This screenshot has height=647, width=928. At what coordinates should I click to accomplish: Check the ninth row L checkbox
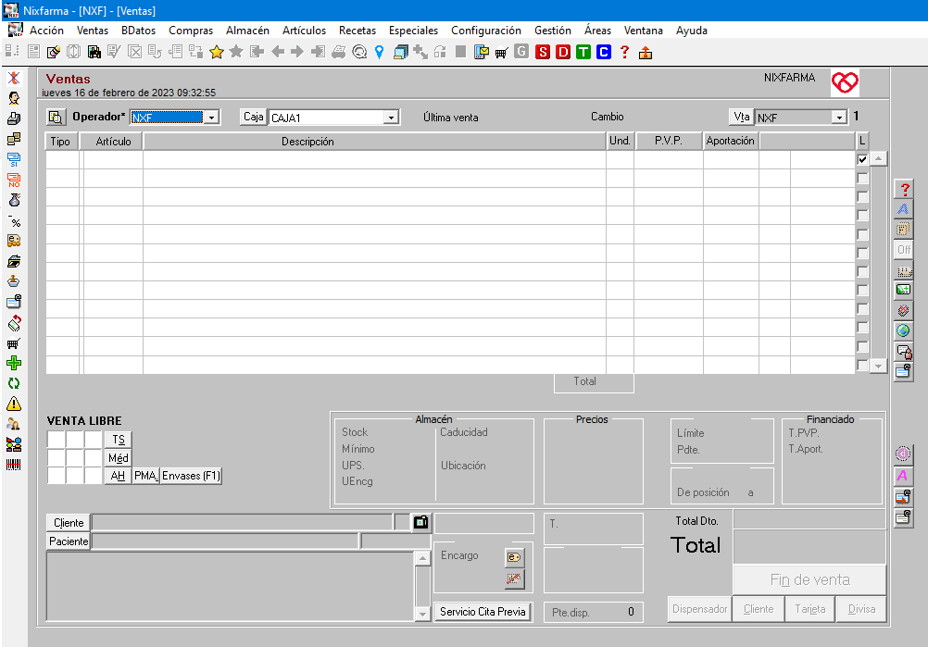(862, 309)
